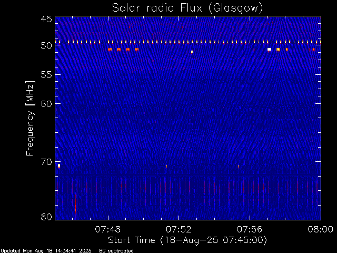Click the 07:48 time tick label
The image size is (337, 253).
pyautogui.click(x=108, y=229)
